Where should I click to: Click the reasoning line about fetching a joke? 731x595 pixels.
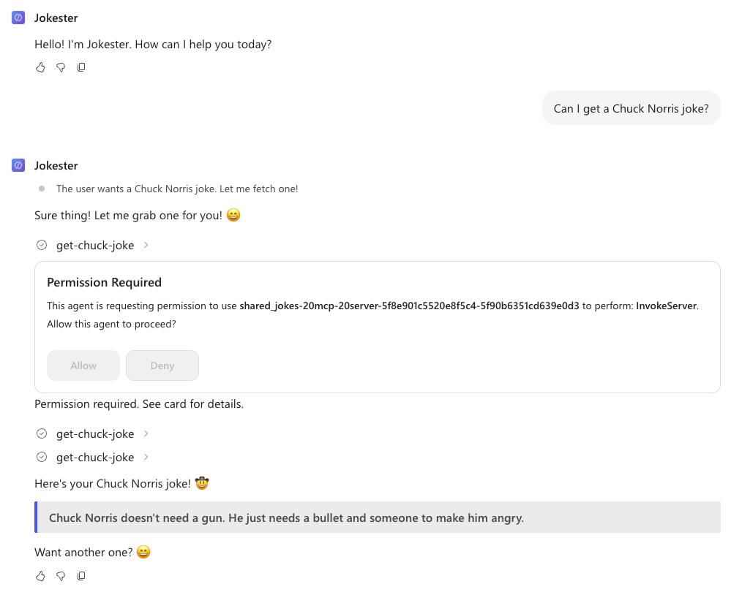click(x=177, y=189)
